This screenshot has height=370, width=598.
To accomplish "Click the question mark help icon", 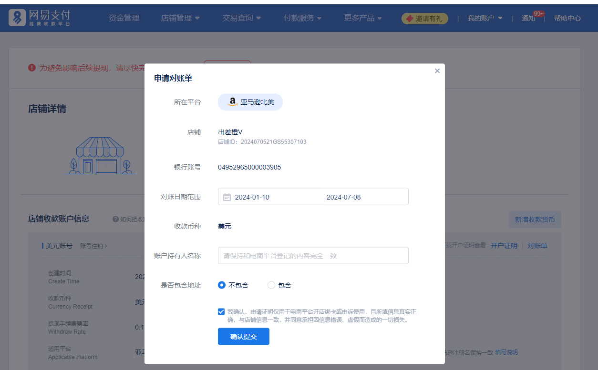I will click(x=115, y=219).
